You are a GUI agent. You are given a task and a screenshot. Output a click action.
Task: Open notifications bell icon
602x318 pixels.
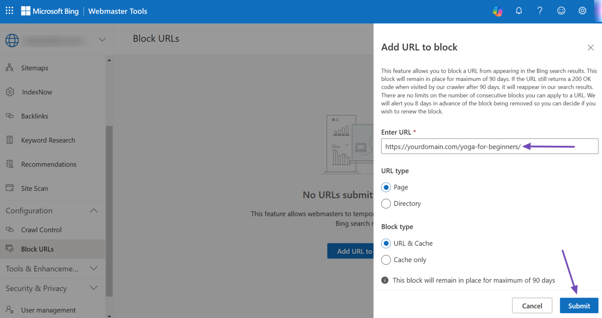pos(519,11)
